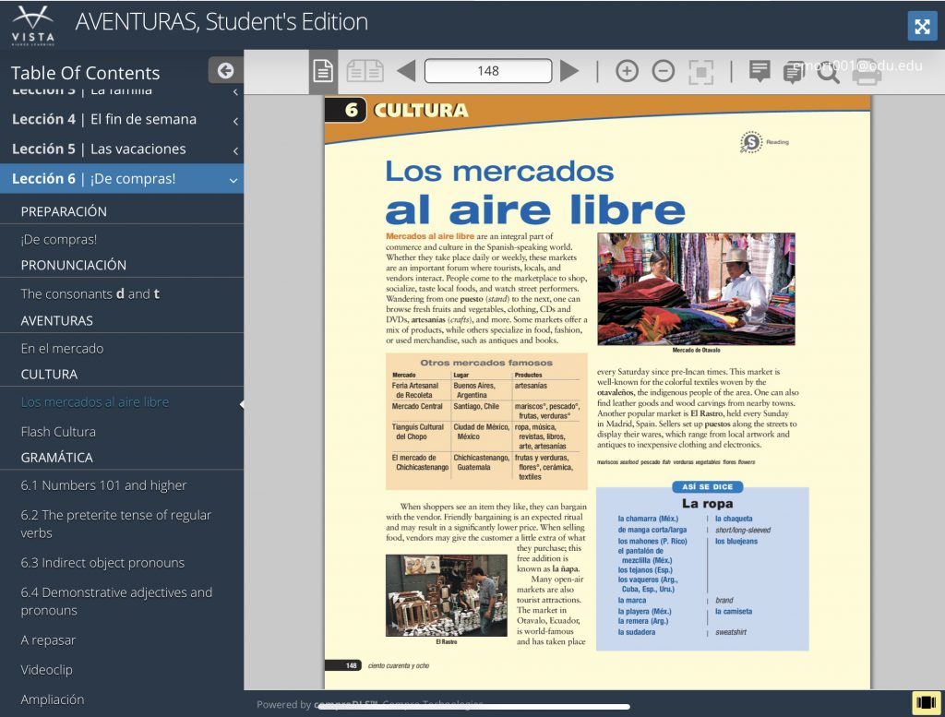This screenshot has width=945, height=717.
Task: Toggle full screen with the expand icon
Action: (x=922, y=26)
